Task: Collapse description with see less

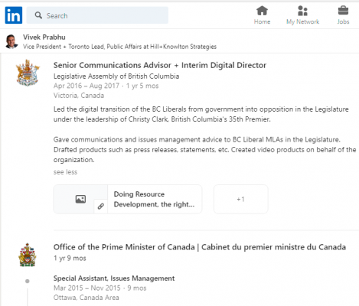Action: pos(65,172)
